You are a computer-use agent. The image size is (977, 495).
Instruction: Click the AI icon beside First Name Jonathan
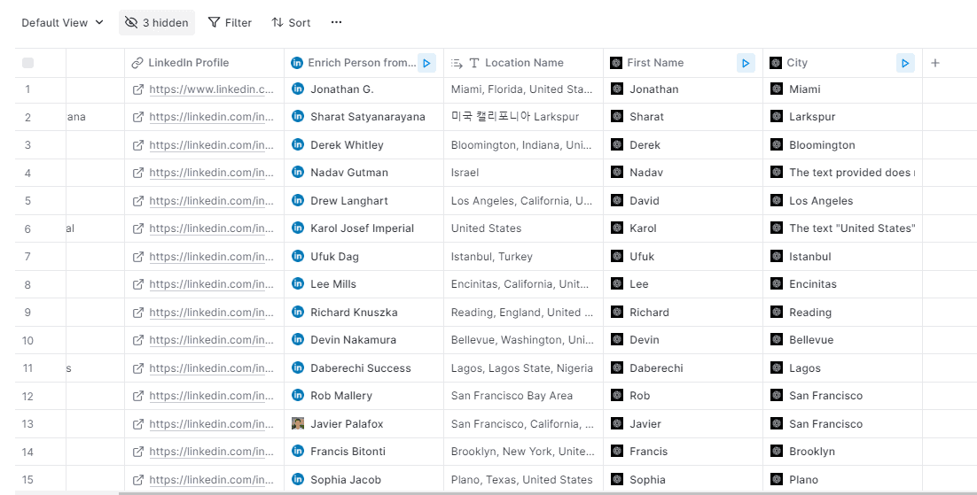(x=617, y=89)
